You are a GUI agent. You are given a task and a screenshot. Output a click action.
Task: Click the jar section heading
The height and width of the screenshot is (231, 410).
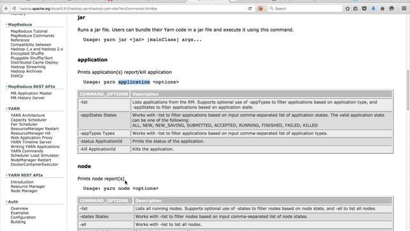[x=81, y=17]
